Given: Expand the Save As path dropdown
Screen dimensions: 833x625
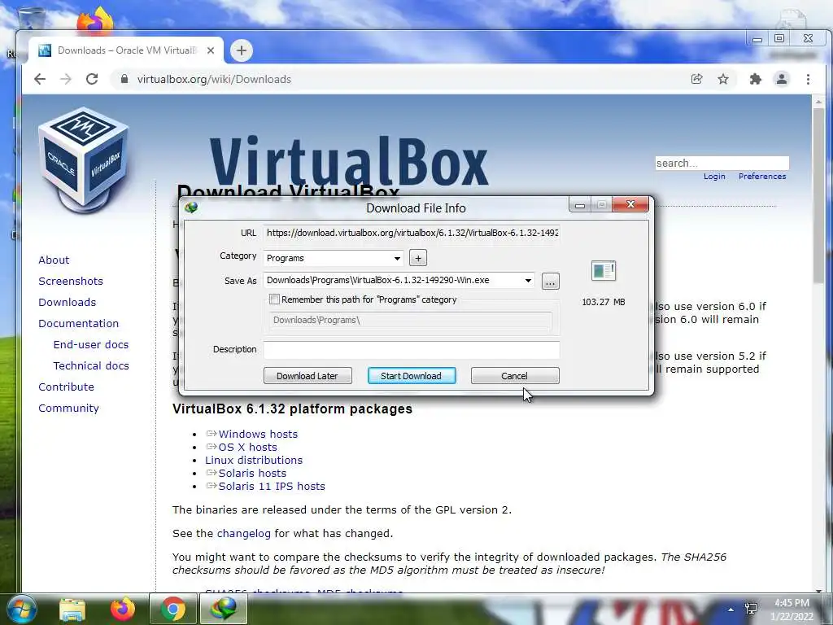Looking at the screenshot, I should (x=528, y=281).
